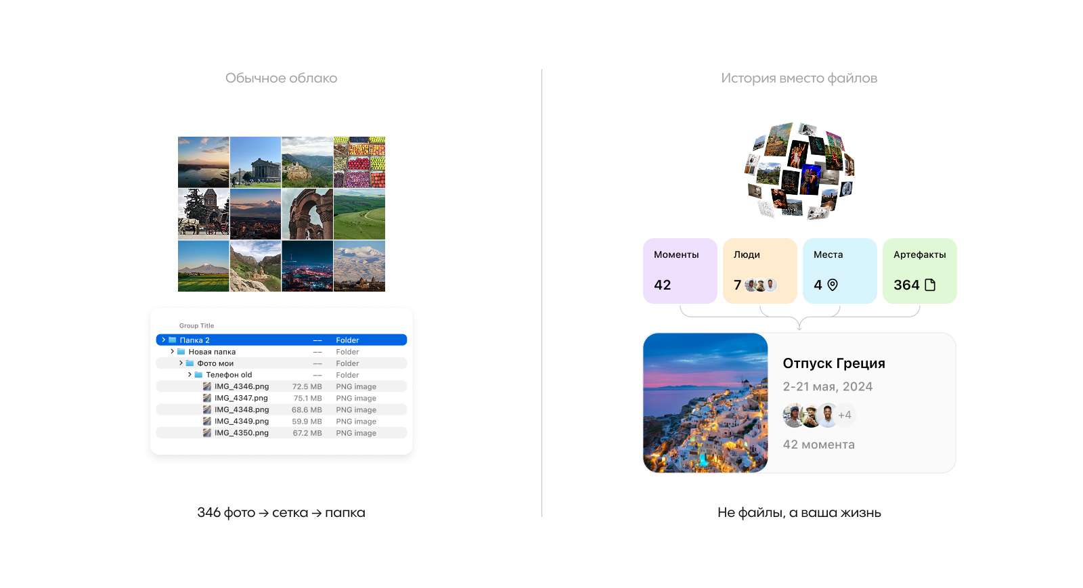
Task: Click the 68.6 MB size value
Action: click(307, 409)
